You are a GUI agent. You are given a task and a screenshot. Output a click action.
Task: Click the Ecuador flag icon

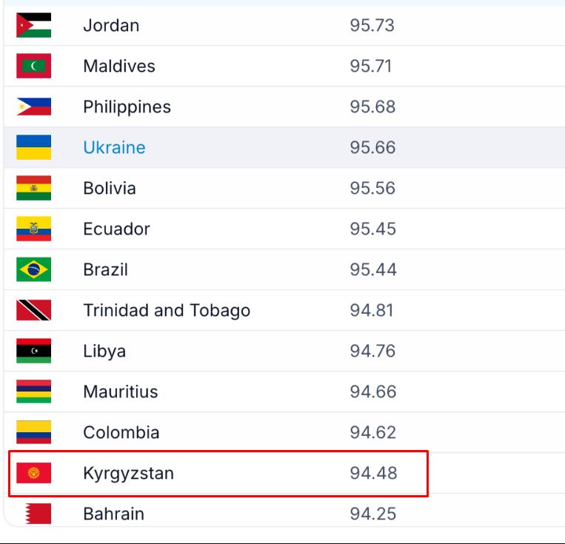pyautogui.click(x=33, y=229)
